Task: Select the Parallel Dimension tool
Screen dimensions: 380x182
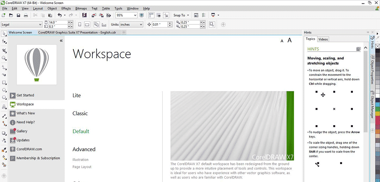Action: click(4, 116)
